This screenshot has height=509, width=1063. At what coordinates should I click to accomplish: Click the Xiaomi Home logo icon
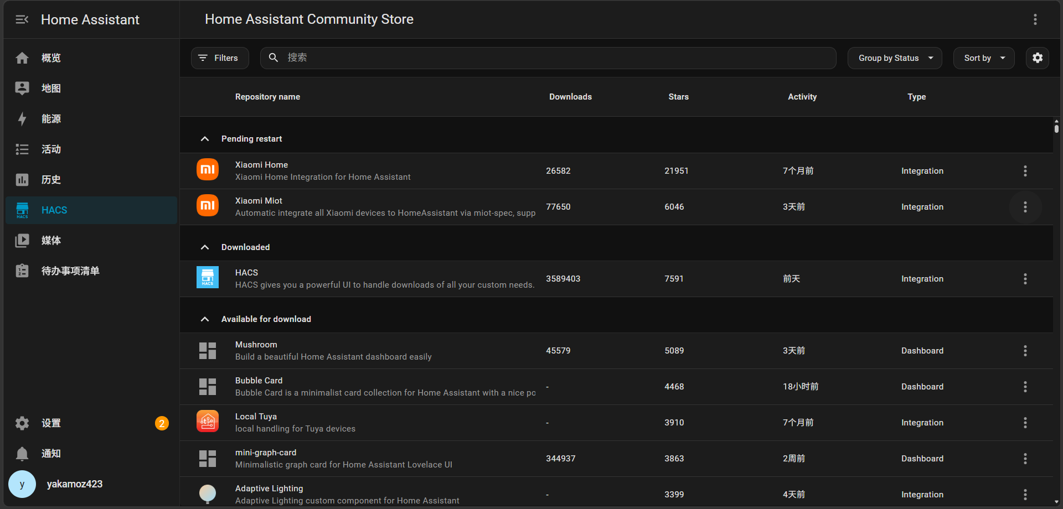[x=208, y=169]
